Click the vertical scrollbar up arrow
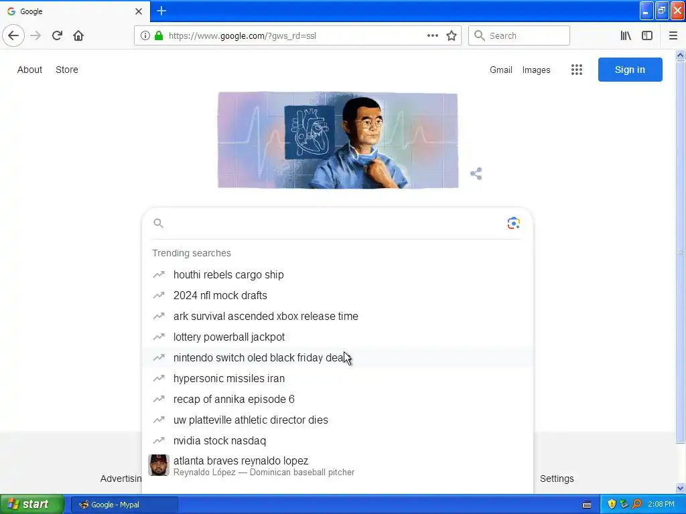The width and height of the screenshot is (686, 514). click(x=680, y=55)
